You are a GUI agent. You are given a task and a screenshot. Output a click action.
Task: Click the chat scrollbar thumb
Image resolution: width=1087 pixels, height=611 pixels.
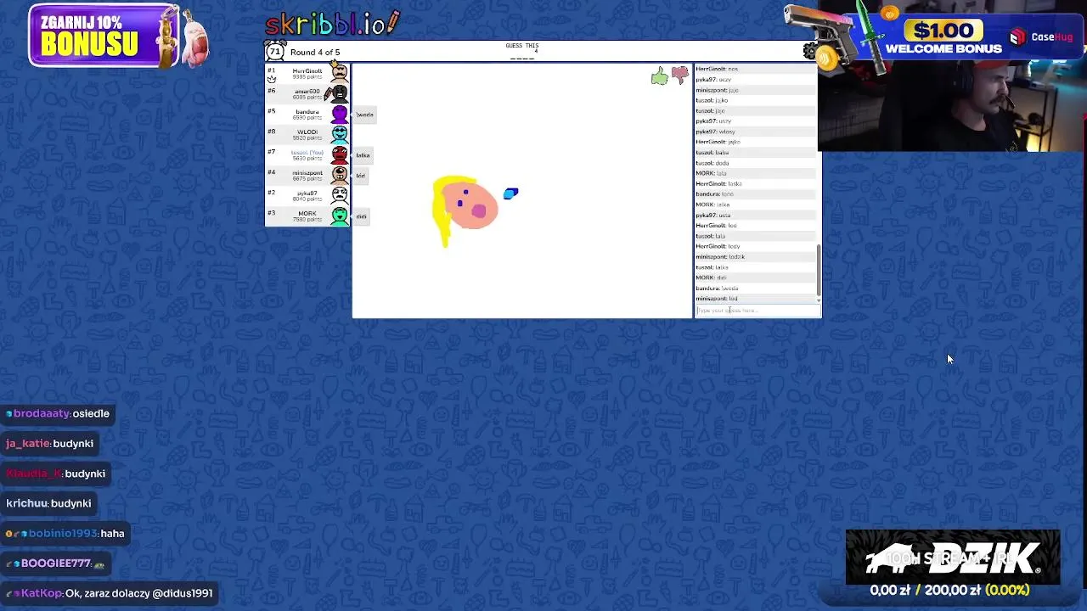pyautogui.click(x=819, y=270)
